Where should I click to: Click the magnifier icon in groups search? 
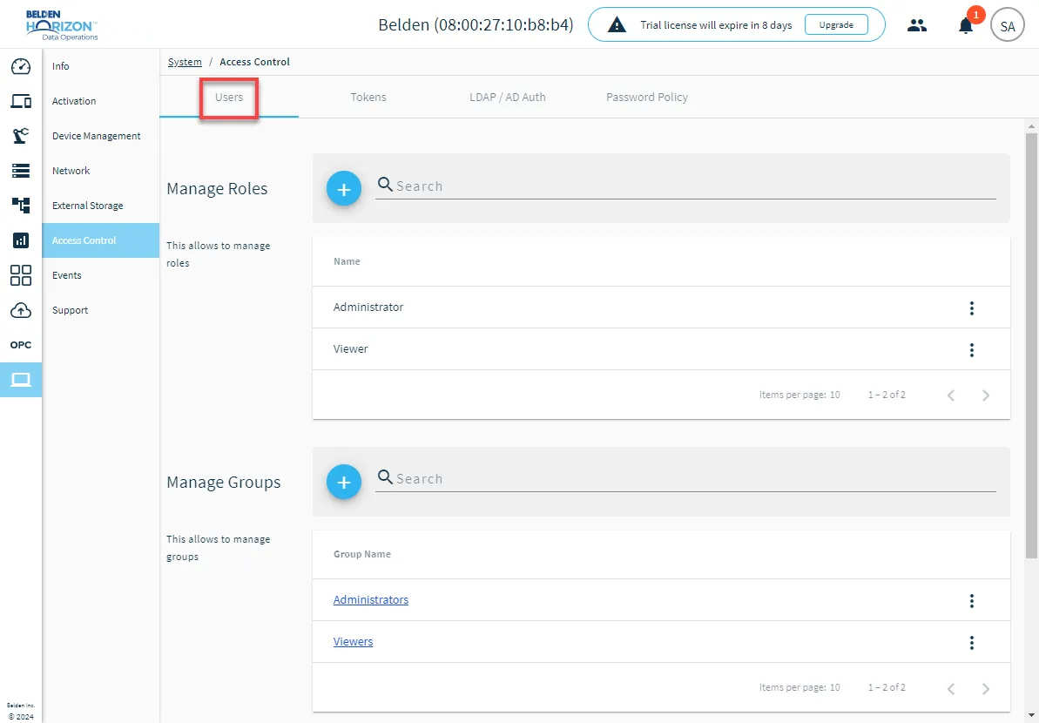[x=385, y=477]
